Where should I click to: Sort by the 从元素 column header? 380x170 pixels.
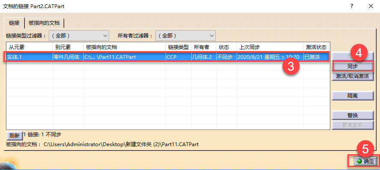tap(30, 47)
